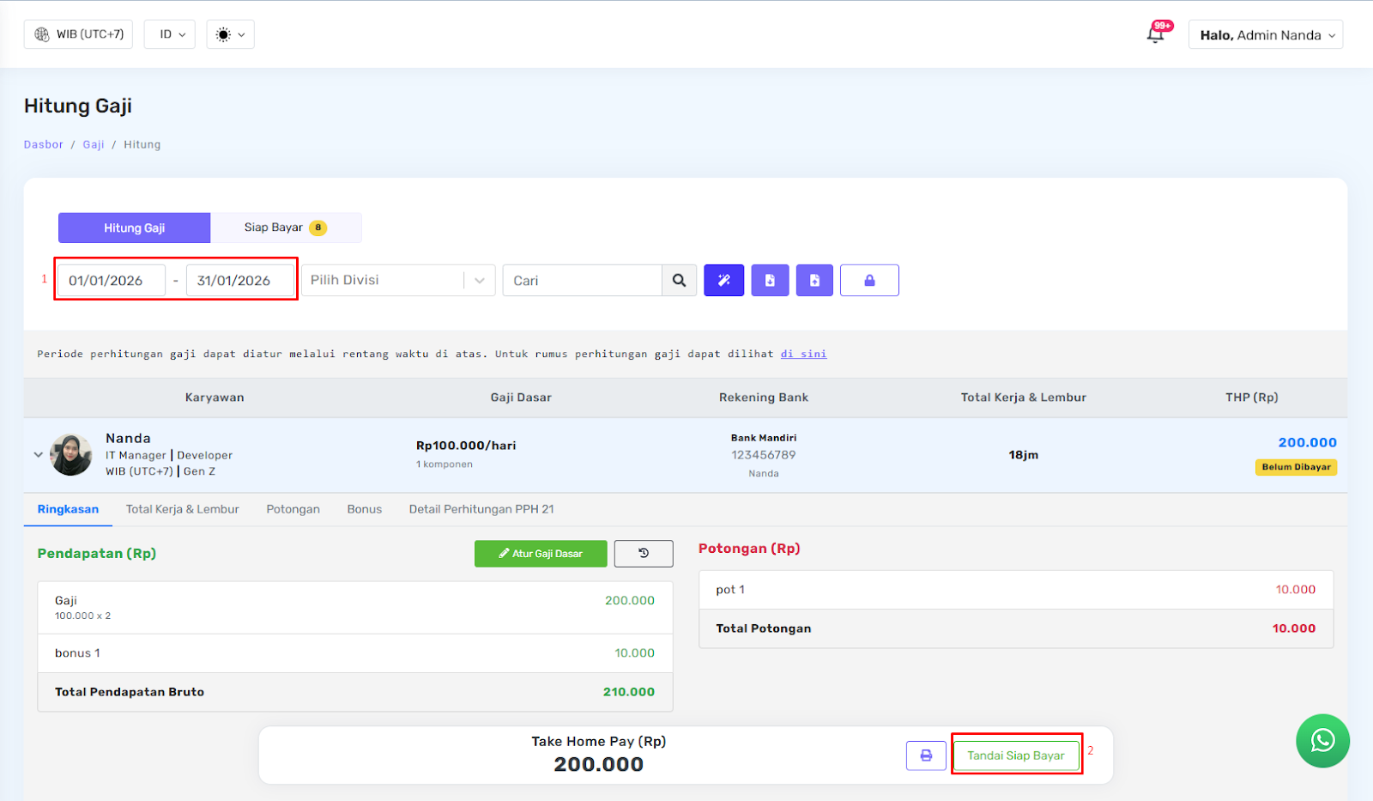Open notifications via the bell icon
Viewport: 1373px width, 801px height.
click(x=1156, y=34)
